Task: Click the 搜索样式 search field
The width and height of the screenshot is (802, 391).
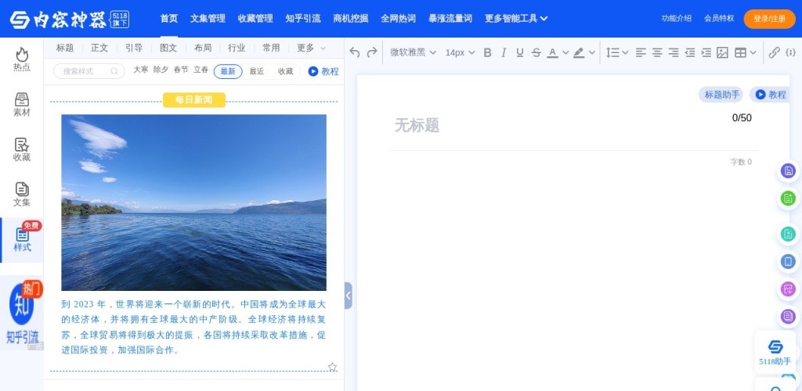Action: tap(89, 71)
